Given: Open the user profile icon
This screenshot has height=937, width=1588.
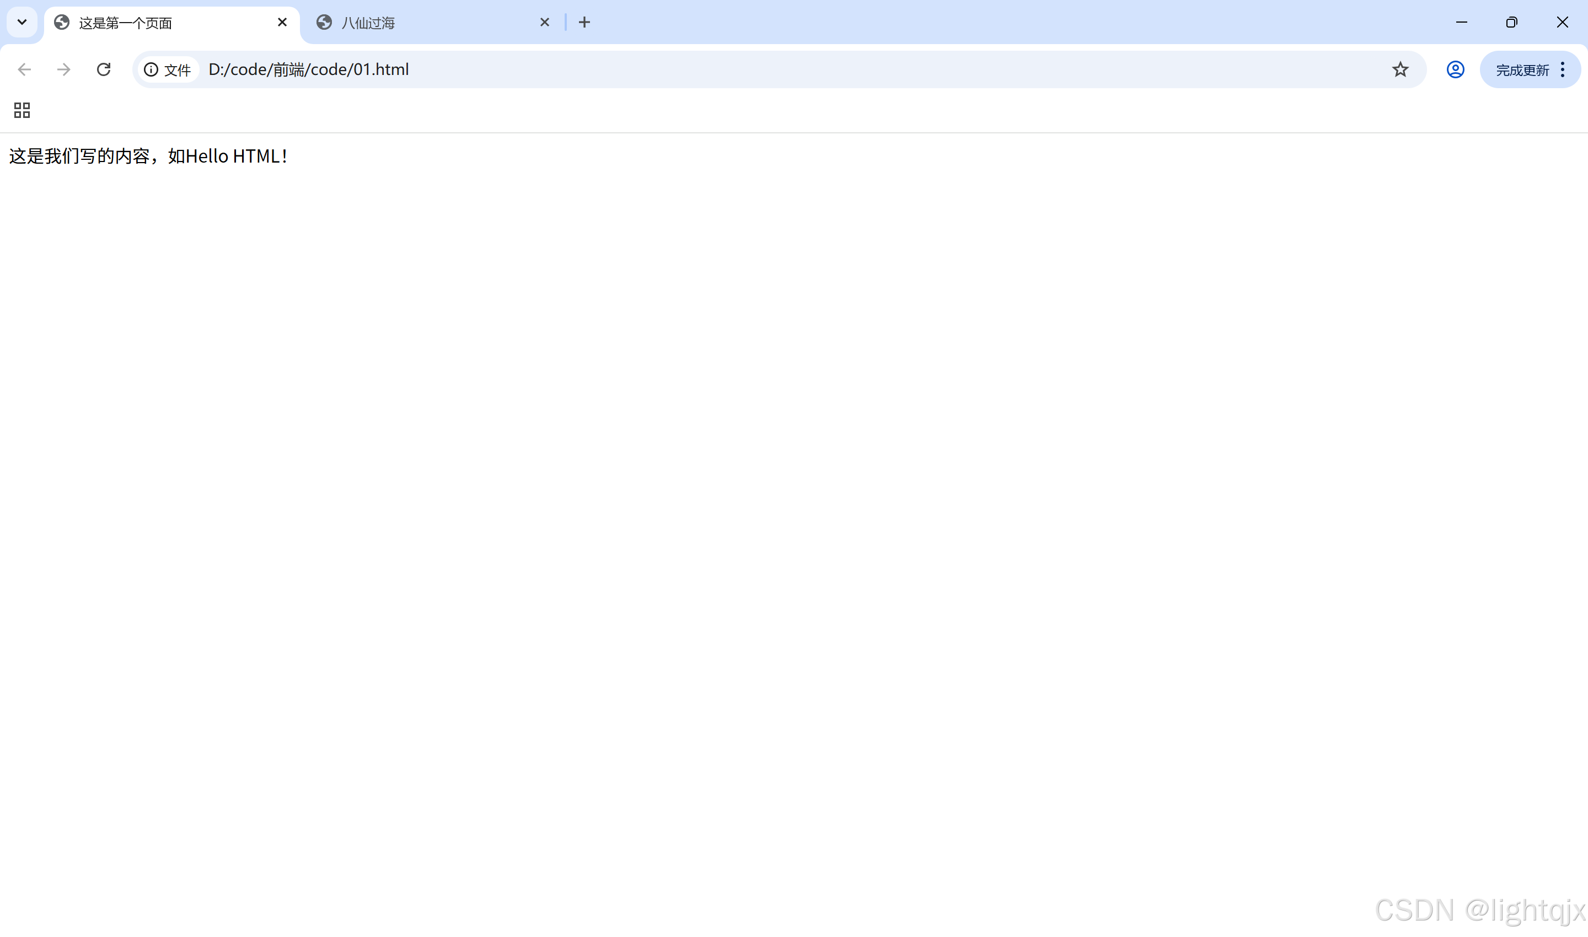Looking at the screenshot, I should tap(1455, 69).
